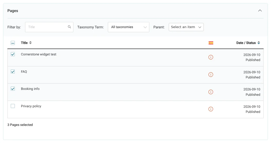This screenshot has width=271, height=143.
Task: Click the Title column header label
Action: pos(24,43)
